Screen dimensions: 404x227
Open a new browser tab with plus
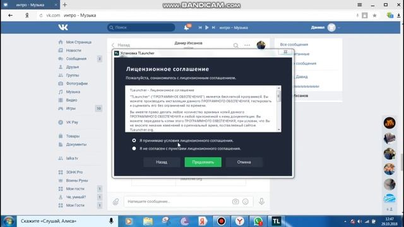coord(65,4)
